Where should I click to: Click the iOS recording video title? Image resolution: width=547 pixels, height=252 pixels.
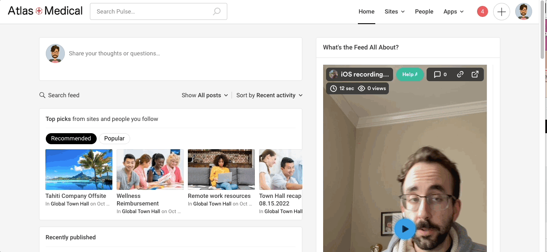pyautogui.click(x=365, y=74)
